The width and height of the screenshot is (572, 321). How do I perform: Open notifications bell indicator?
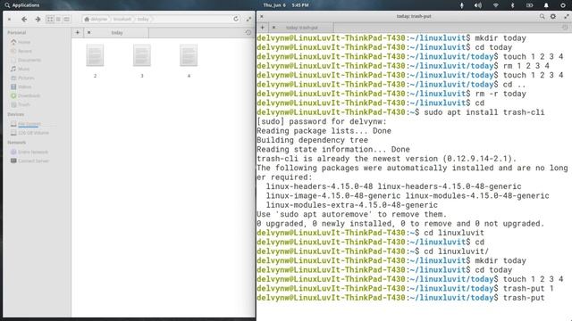(x=546, y=5)
